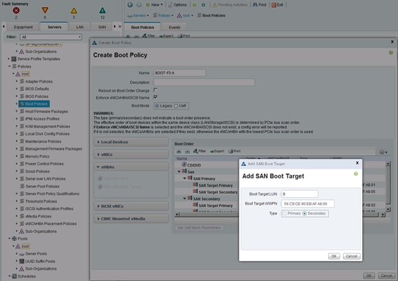398x281 pixels.
Task: Select Scrub Policies tree node
Action: pos(37,171)
